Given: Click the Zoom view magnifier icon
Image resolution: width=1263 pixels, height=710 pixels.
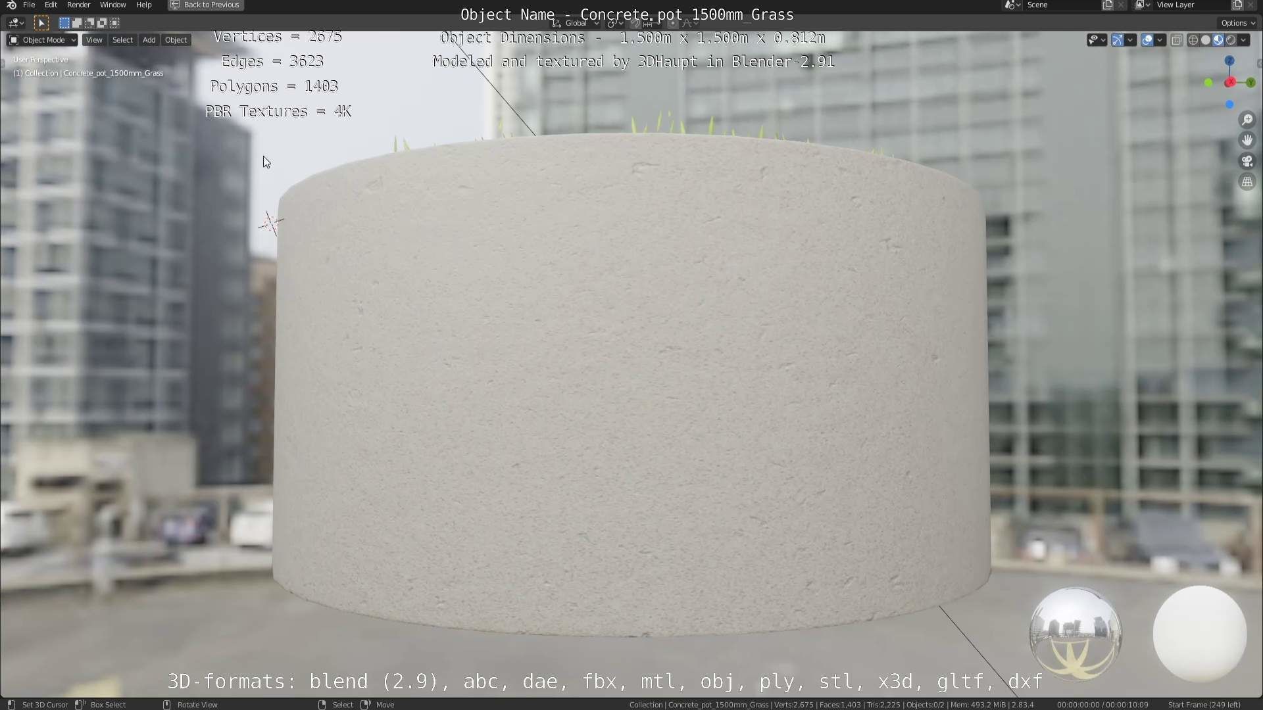Looking at the screenshot, I should click(x=1247, y=120).
